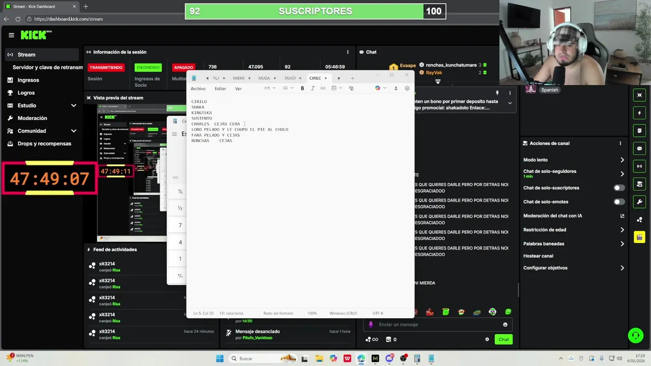Open the lightning bolt sidebar icon

[640, 113]
